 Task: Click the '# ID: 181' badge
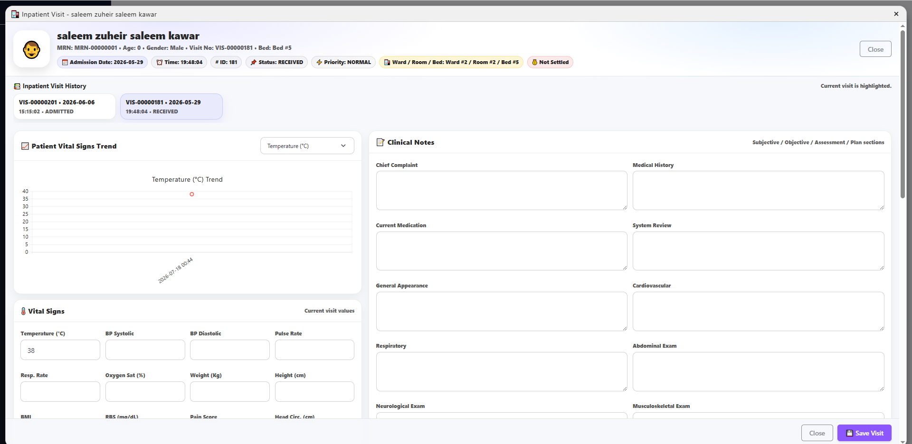click(x=226, y=62)
